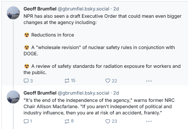Open the post text about safety standards review
This screenshot has width=188, height=129.
102,69
